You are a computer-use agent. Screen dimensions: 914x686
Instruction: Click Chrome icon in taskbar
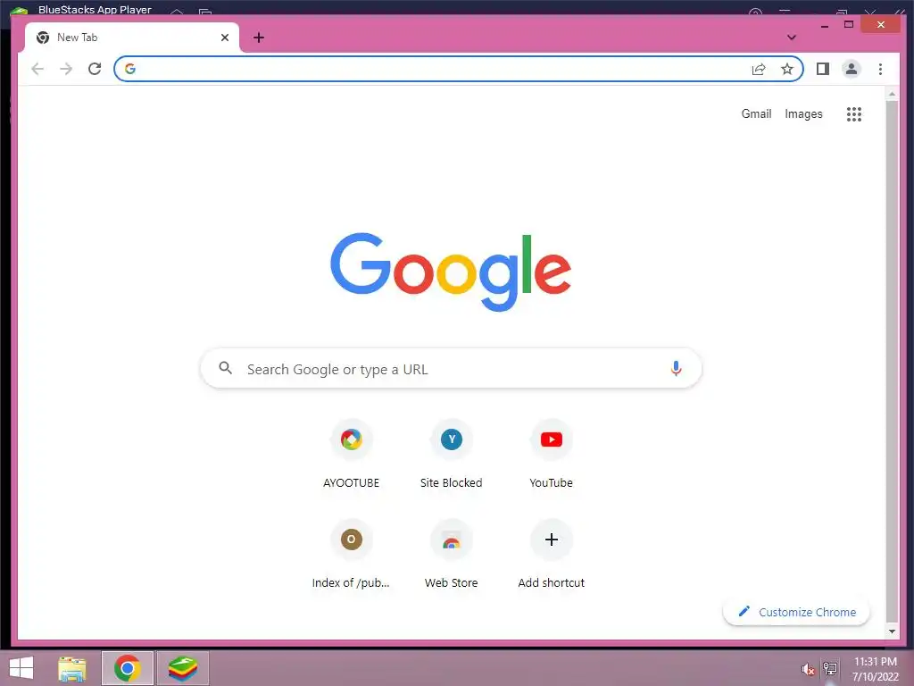click(127, 668)
